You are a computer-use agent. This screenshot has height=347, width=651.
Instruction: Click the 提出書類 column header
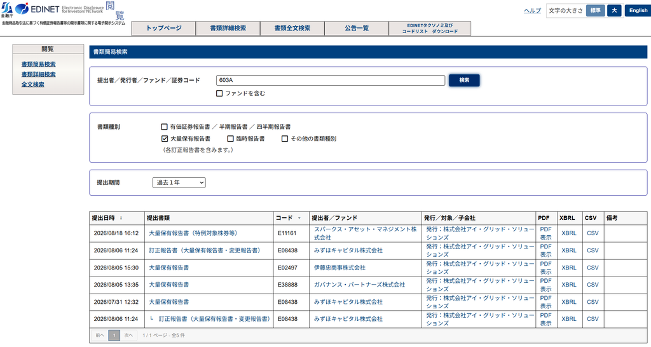click(x=209, y=218)
